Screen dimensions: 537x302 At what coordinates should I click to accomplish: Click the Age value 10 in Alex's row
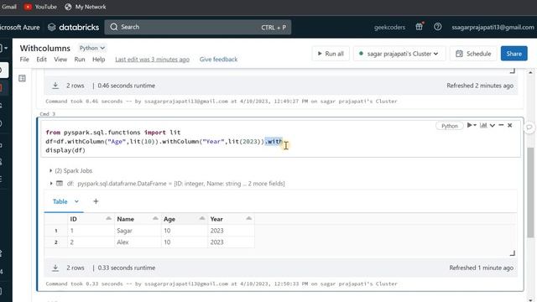[x=185, y=242]
